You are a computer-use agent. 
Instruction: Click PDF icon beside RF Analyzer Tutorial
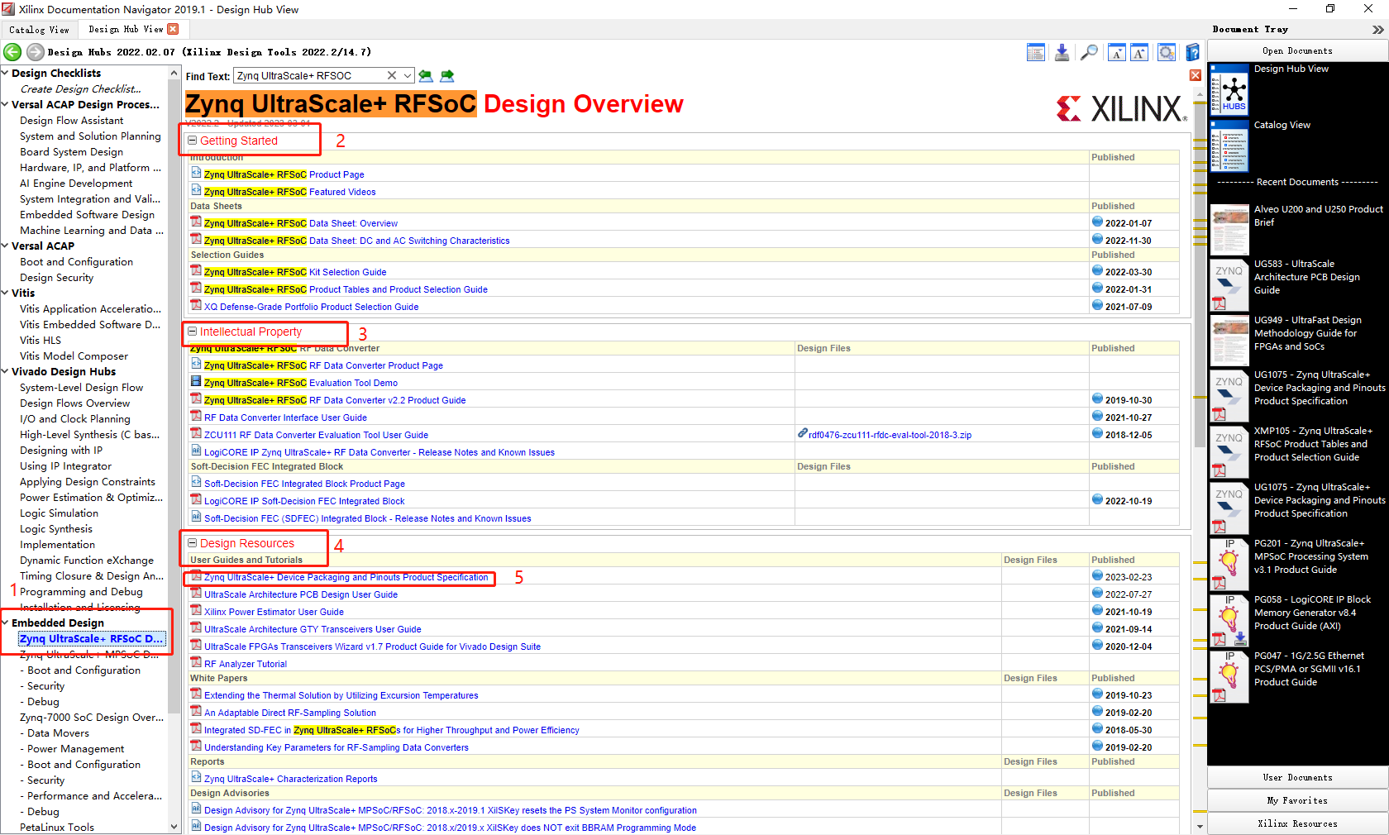pos(196,663)
